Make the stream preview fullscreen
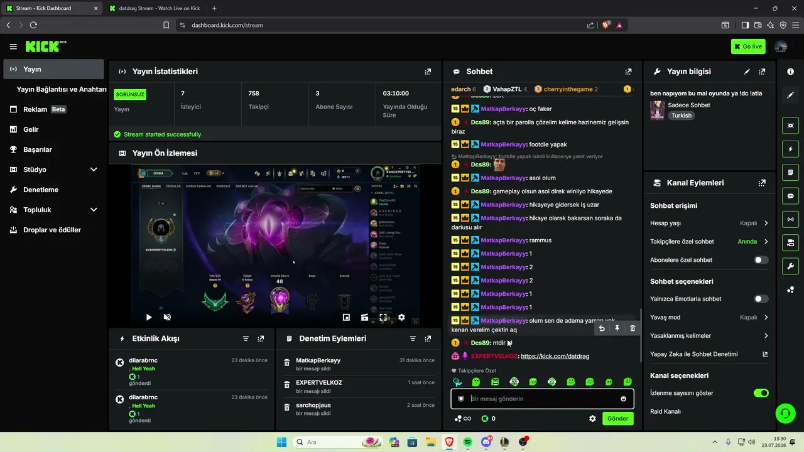The image size is (804, 452). [x=383, y=318]
